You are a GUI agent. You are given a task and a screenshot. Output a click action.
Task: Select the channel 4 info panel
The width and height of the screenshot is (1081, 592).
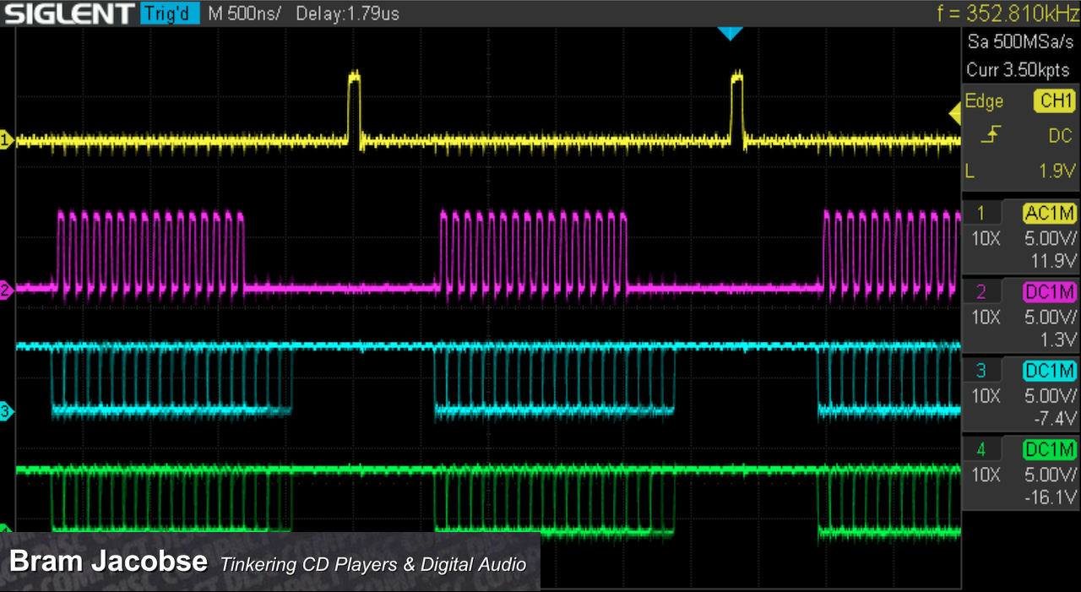click(1021, 474)
